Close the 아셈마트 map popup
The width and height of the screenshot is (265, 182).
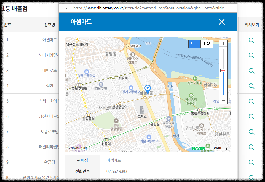221,22
